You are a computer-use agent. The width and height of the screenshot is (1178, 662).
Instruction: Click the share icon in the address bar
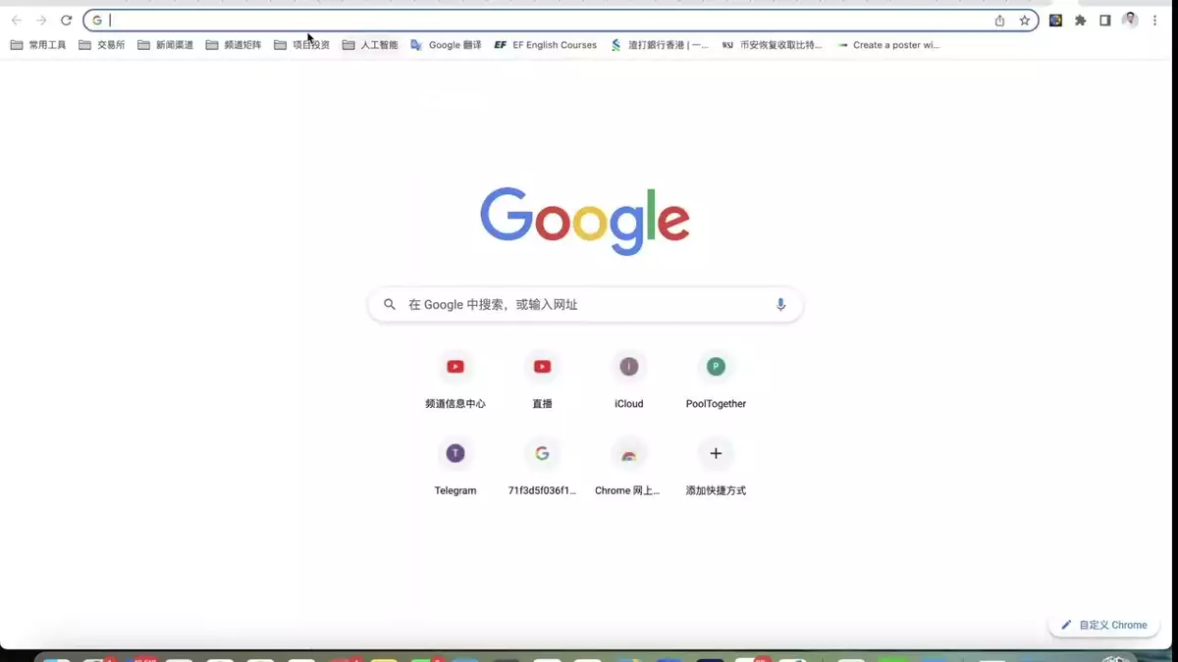(999, 21)
